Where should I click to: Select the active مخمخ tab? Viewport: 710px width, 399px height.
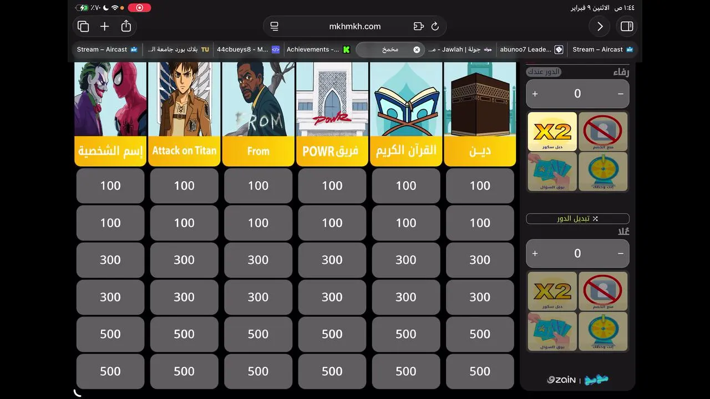click(x=390, y=49)
